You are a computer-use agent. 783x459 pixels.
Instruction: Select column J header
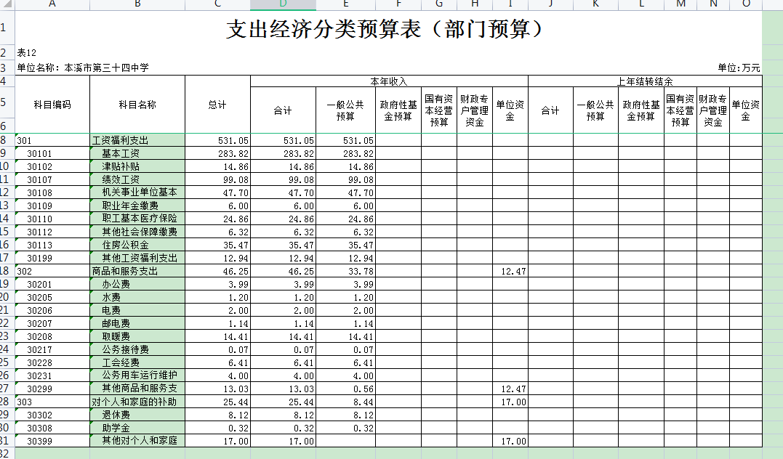(x=551, y=4)
